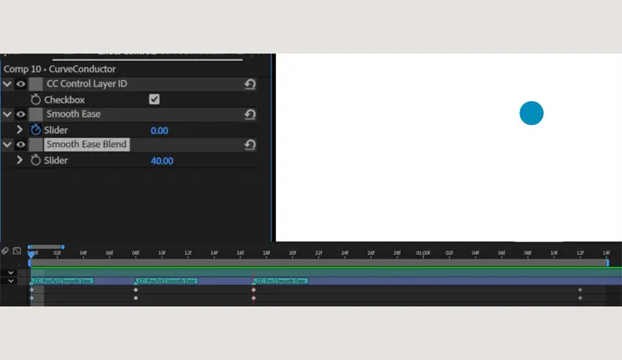Jump to 20f on the time ruler
The height and width of the screenshot is (360, 622).
292,253
